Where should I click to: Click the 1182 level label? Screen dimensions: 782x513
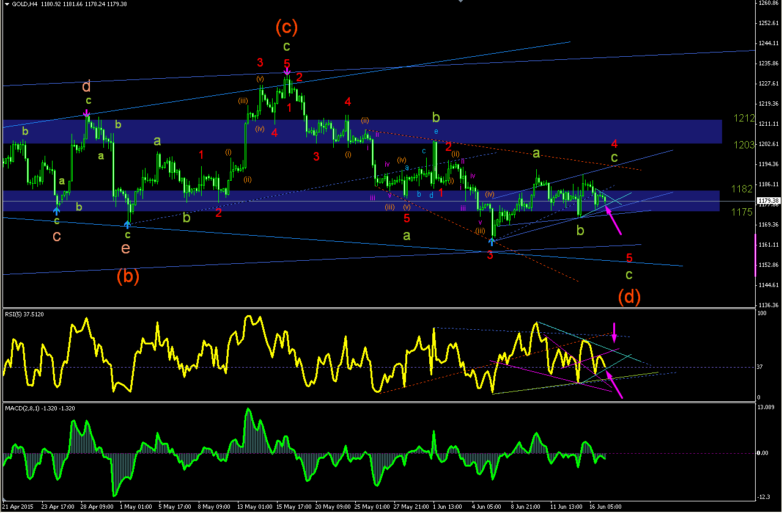pyautogui.click(x=741, y=189)
